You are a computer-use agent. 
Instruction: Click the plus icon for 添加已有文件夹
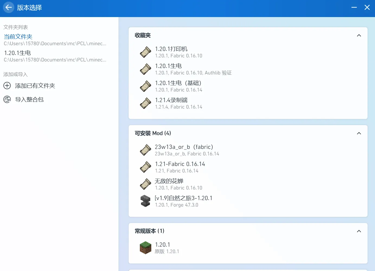(x=7, y=86)
